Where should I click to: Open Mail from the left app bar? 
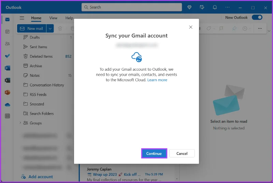(7, 19)
